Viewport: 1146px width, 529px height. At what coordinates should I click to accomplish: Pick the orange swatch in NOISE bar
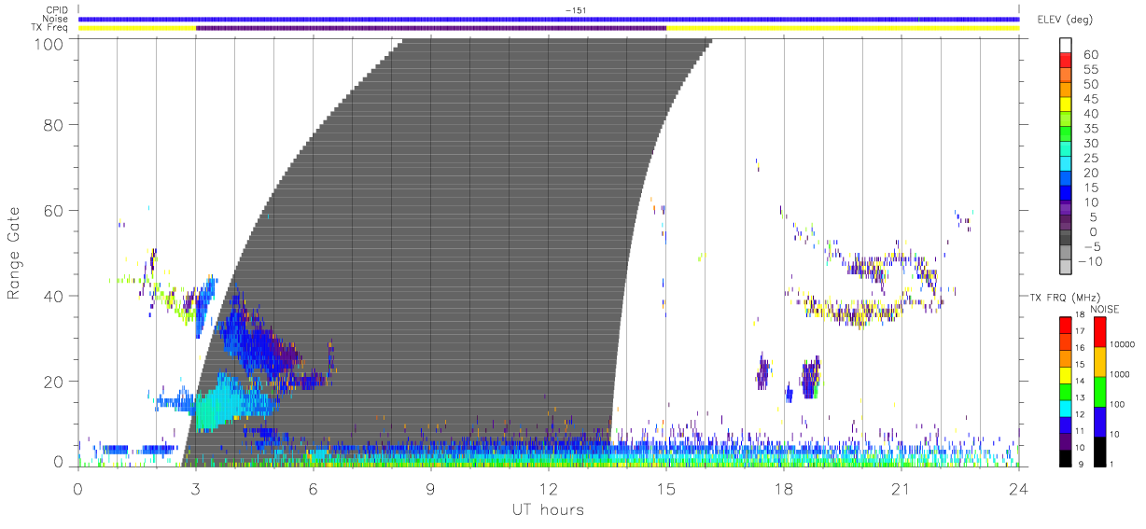(1100, 361)
